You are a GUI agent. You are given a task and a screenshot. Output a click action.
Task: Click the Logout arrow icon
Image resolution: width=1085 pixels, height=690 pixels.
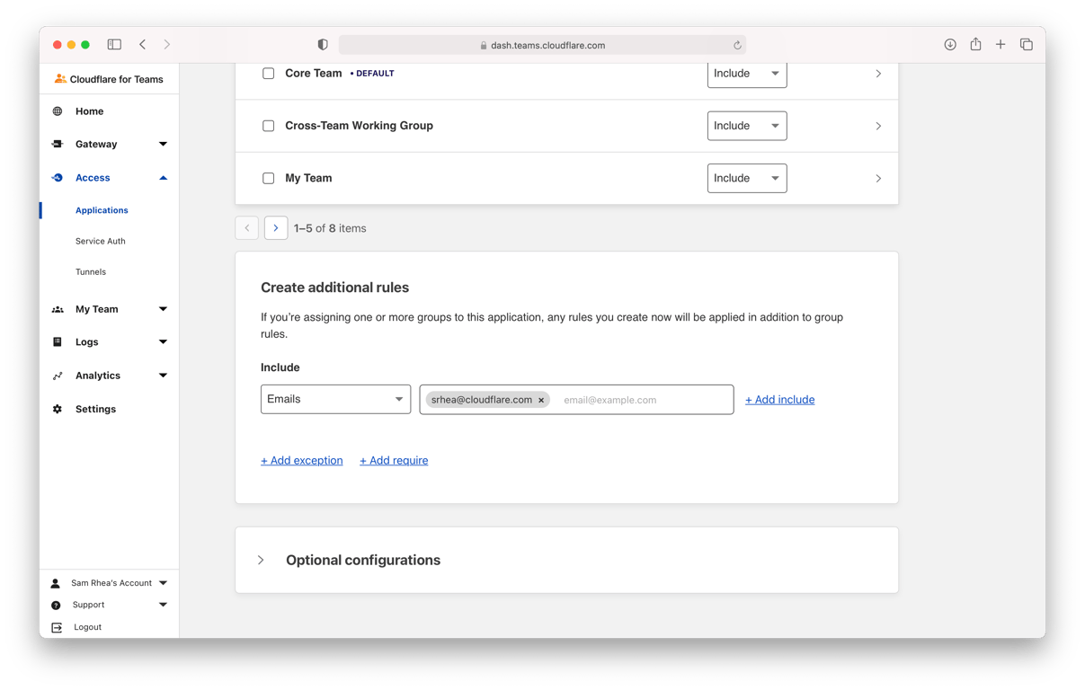(57, 627)
